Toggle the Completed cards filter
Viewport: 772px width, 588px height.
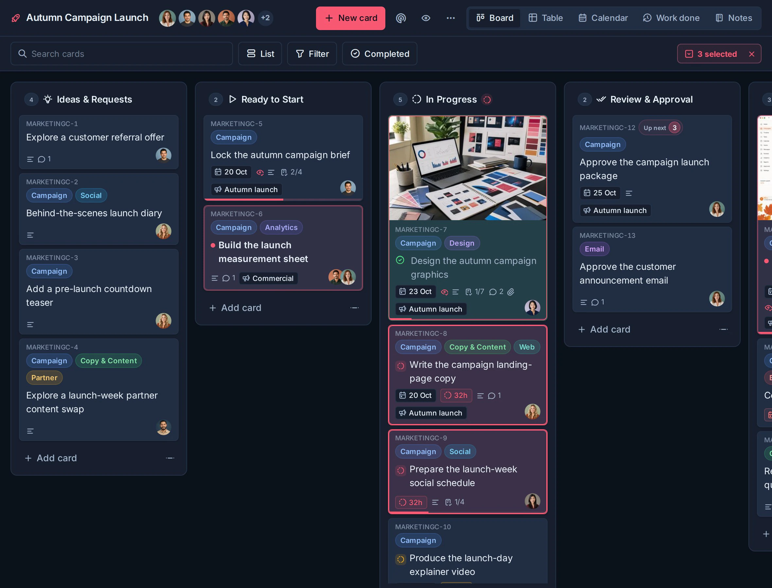(x=379, y=54)
